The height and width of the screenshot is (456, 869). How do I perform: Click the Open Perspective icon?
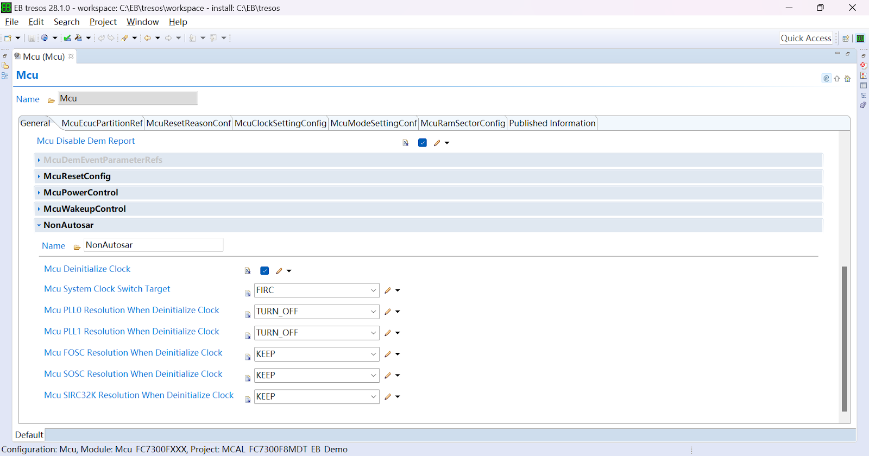846,39
